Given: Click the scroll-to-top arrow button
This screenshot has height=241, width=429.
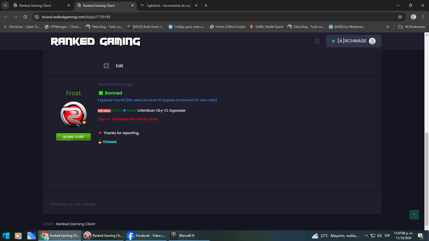Looking at the screenshot, I should (x=414, y=215).
